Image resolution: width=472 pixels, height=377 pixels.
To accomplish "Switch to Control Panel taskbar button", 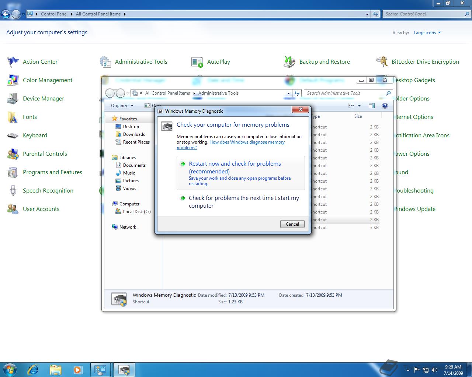I will (101, 370).
